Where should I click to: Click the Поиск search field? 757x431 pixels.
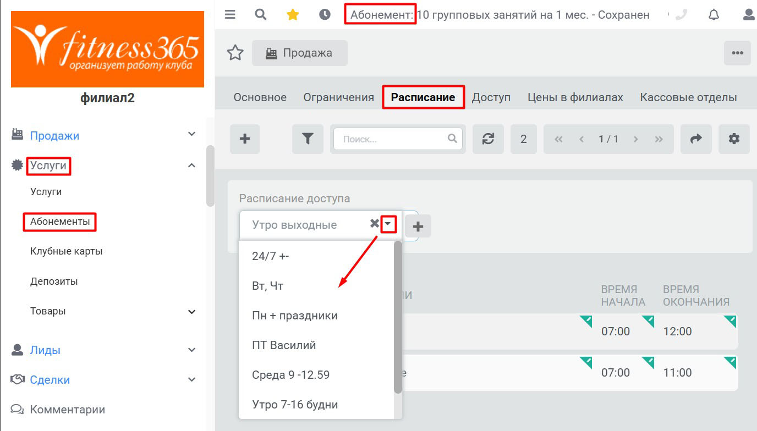tap(399, 139)
